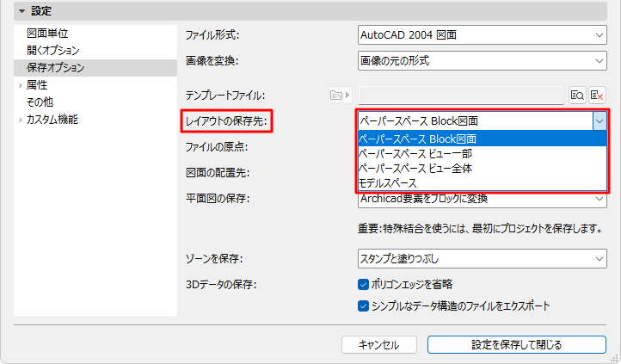Select 保存オプション in the settings list

pyautogui.click(x=95, y=68)
